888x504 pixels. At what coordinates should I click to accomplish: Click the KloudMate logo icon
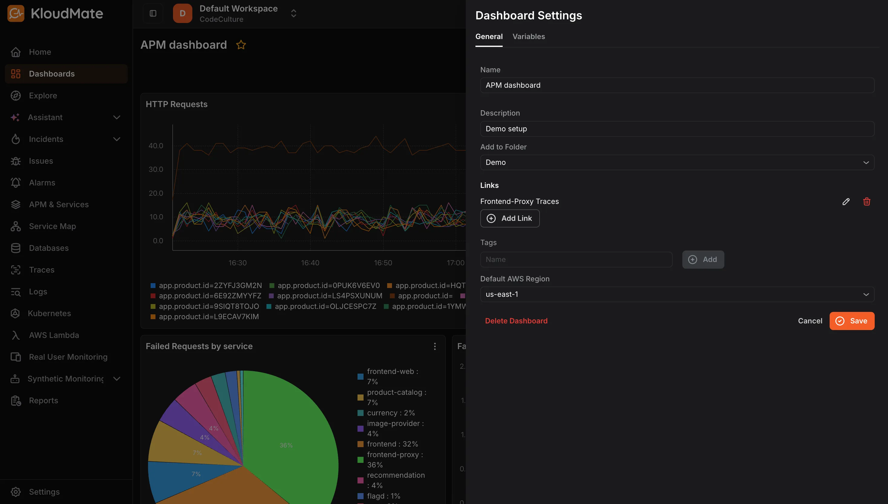click(x=15, y=14)
